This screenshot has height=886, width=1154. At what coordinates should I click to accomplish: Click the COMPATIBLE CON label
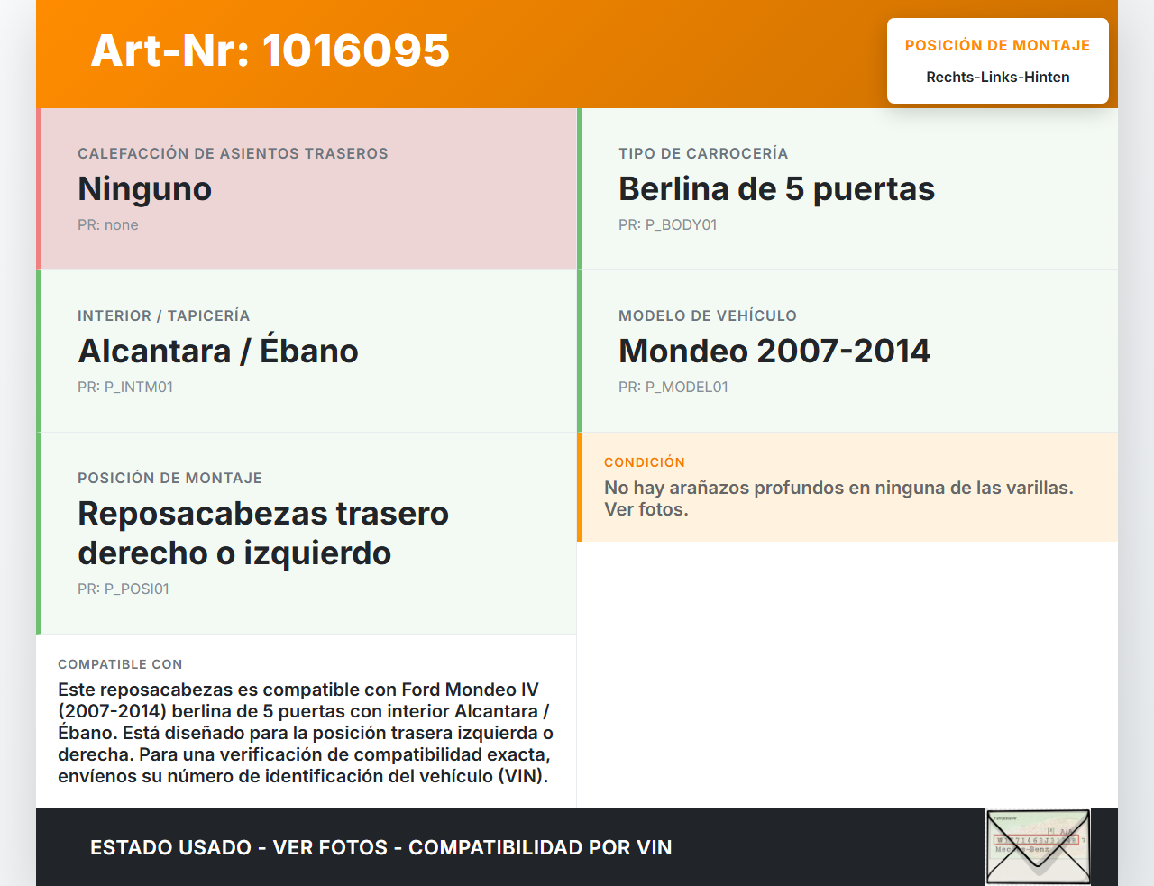[x=120, y=664]
